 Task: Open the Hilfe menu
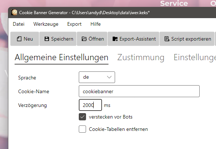click(95, 24)
